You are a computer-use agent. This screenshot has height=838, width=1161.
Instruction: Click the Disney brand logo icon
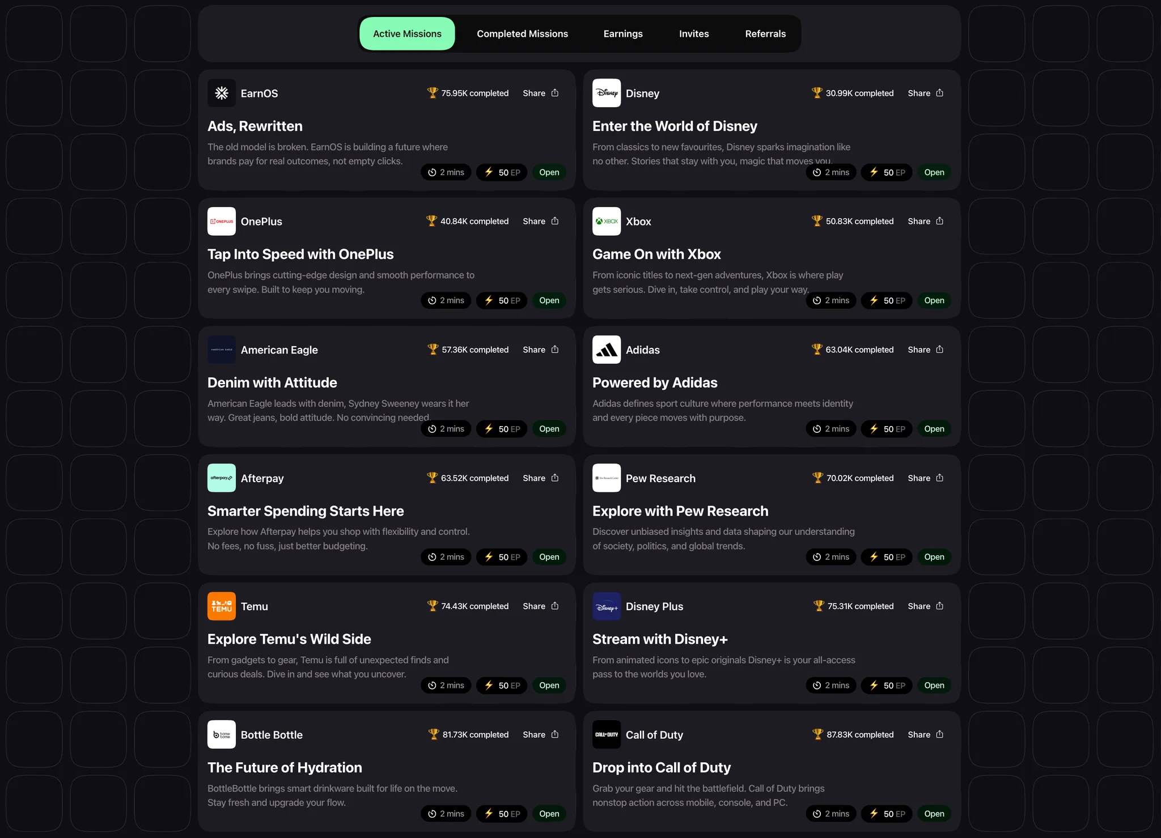coord(606,93)
